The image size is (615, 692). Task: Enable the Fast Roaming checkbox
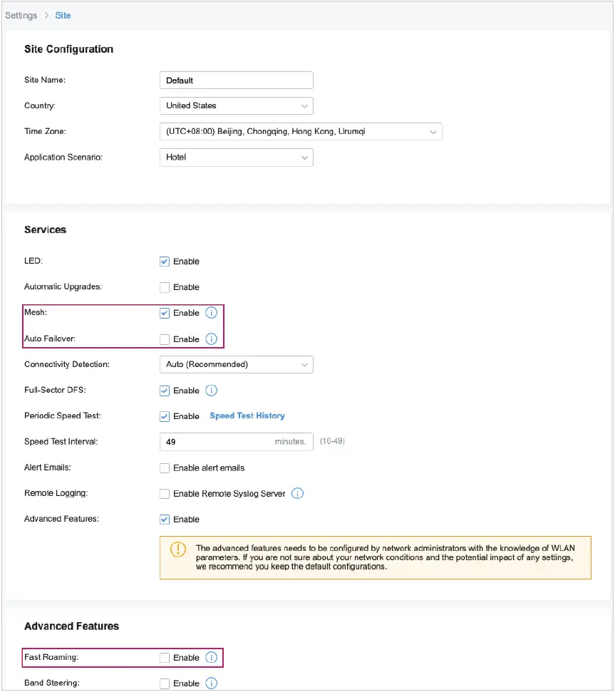(165, 657)
